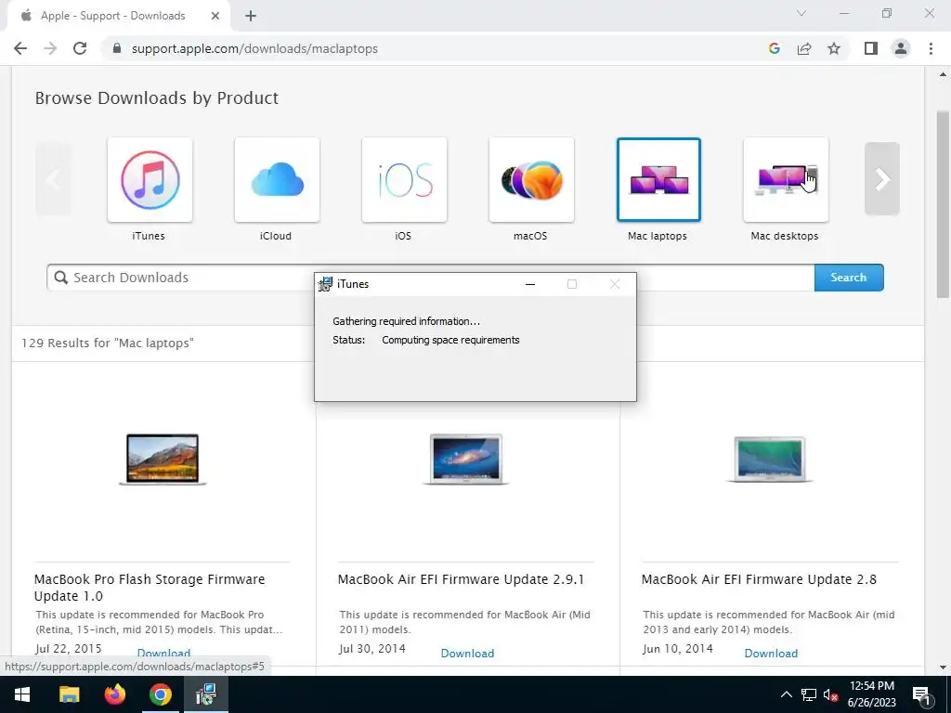
Task: Click the scrollbar down arrow
Action: [x=943, y=668]
